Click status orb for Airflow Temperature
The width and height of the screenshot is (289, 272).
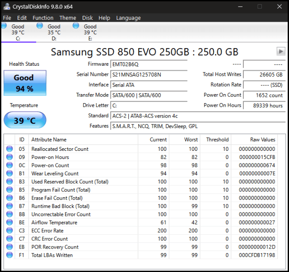9,222
